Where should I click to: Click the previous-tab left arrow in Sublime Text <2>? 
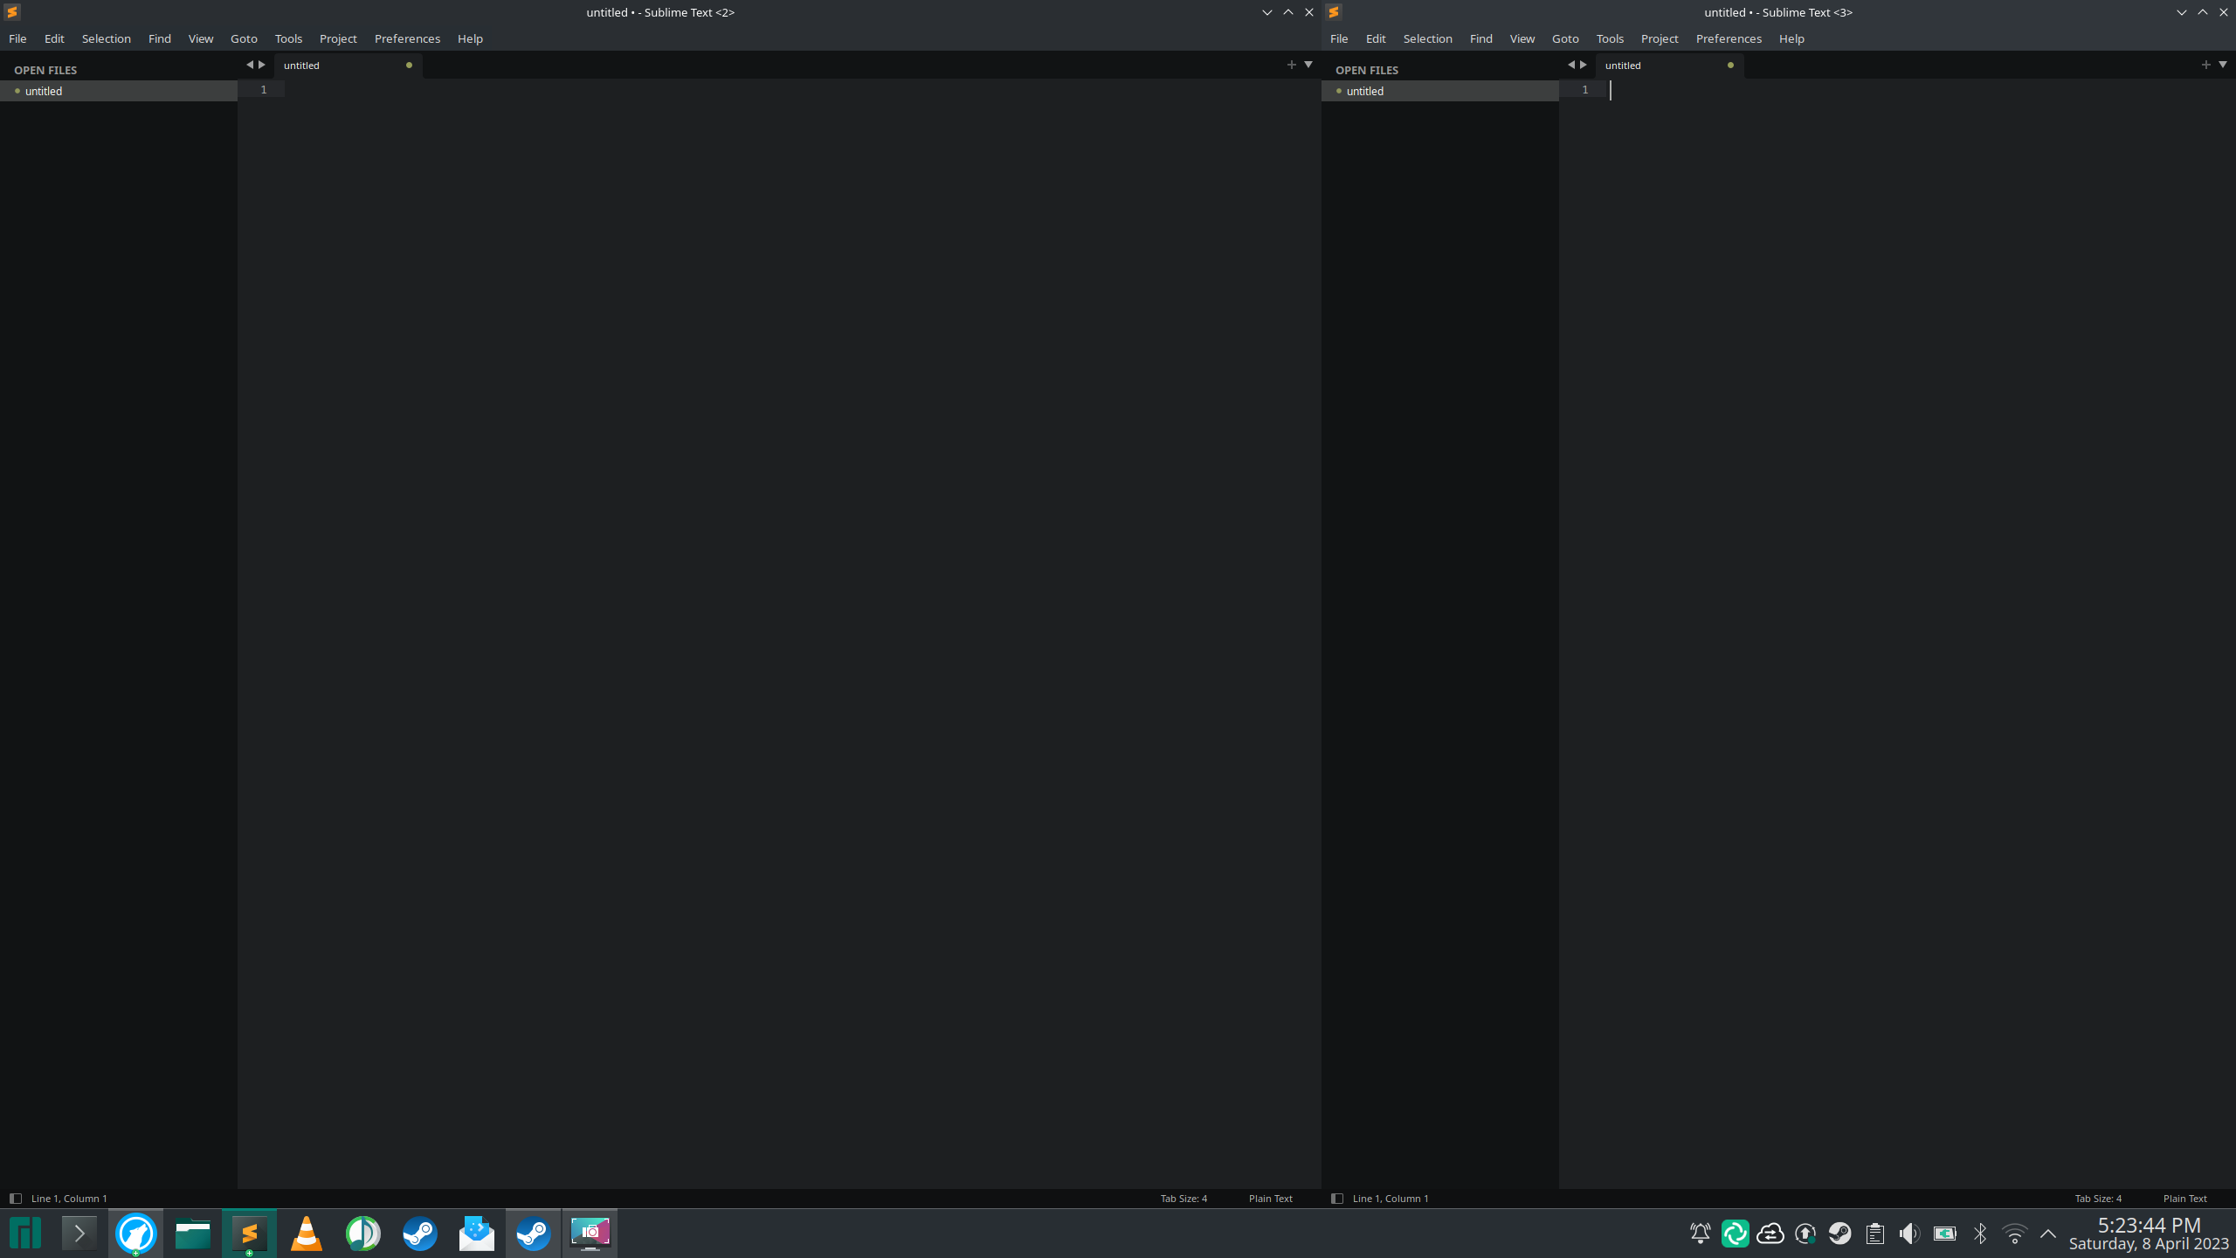tap(249, 65)
